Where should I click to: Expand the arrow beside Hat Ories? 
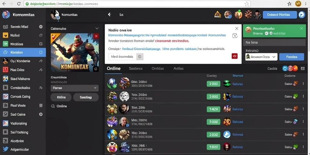pyautogui.click(x=41, y=70)
